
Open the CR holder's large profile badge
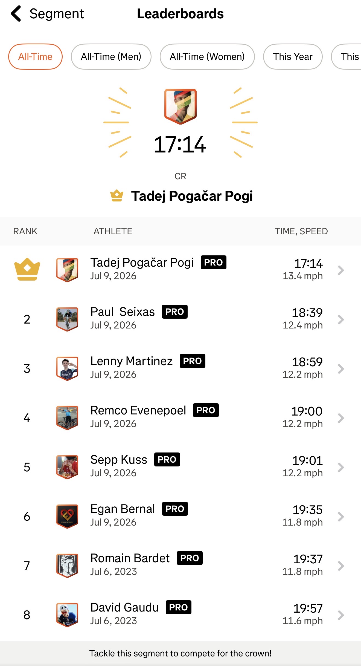pyautogui.click(x=180, y=106)
